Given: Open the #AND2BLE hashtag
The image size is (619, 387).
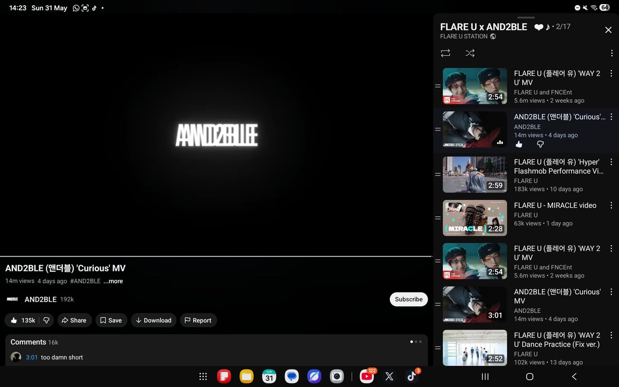Looking at the screenshot, I should 85,281.
